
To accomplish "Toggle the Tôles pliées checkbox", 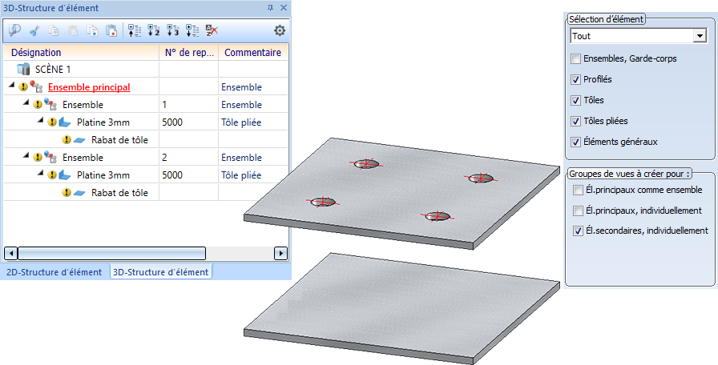I will point(575,121).
